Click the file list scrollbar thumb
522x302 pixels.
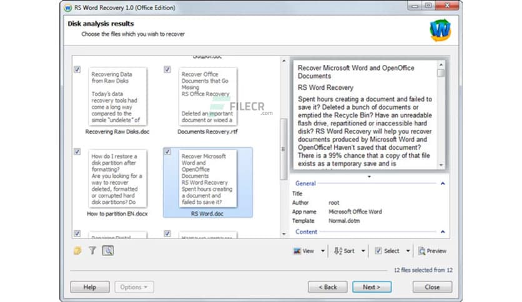[x=283, y=149]
